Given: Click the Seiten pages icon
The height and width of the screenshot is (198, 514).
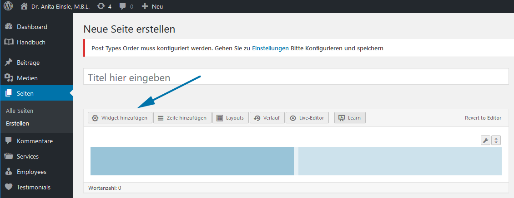Looking at the screenshot, I should (x=9, y=93).
